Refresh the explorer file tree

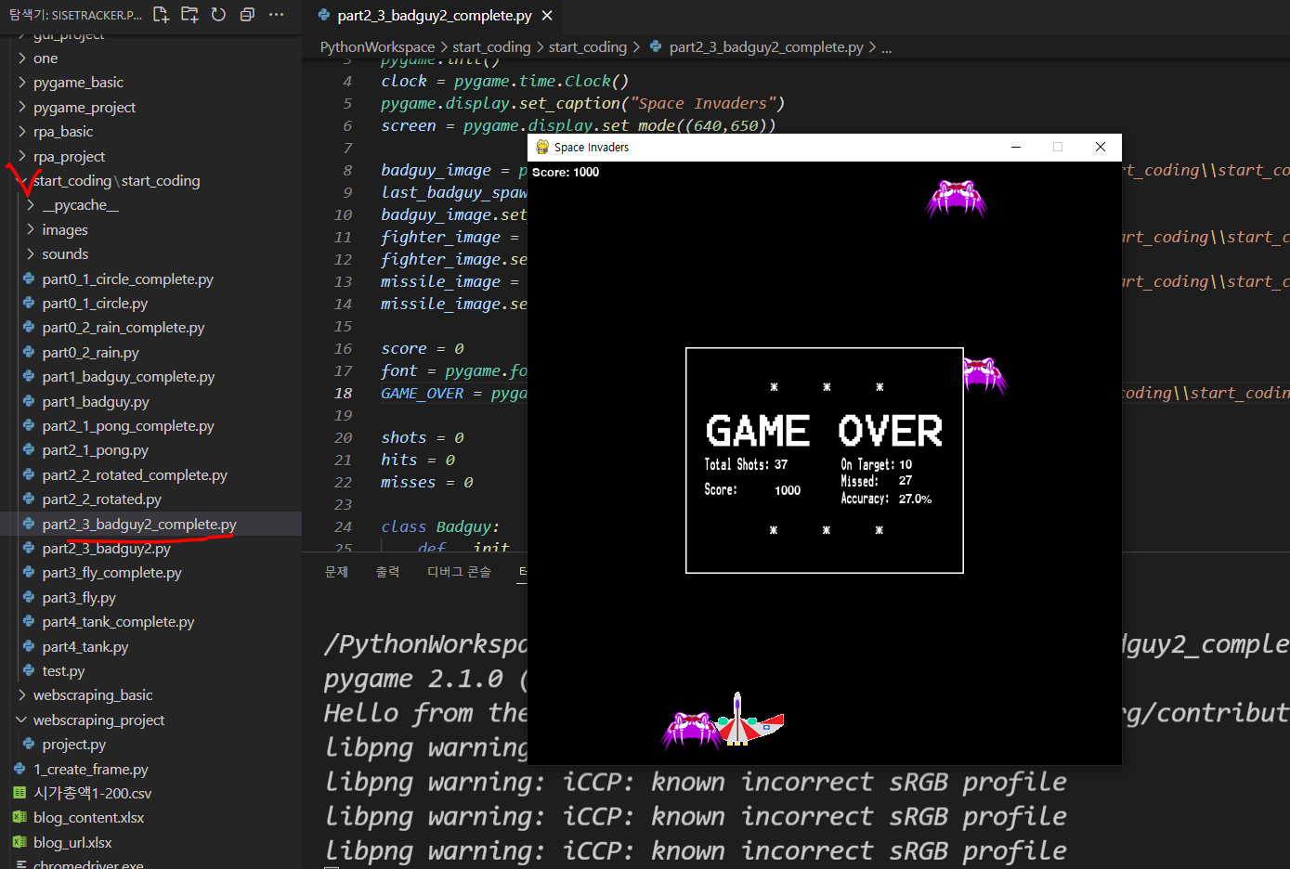click(218, 15)
